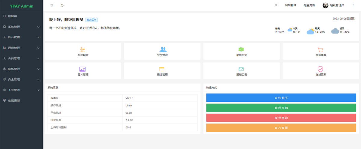The height and width of the screenshot is (149, 361).
Task: Click the version value V6.9.9
Action: tap(130, 98)
